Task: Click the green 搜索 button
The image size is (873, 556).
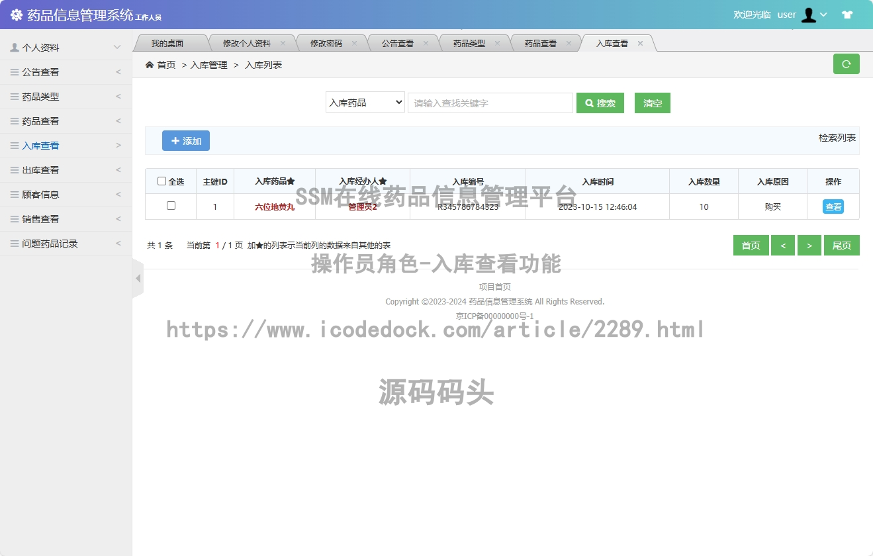Action: 600,103
